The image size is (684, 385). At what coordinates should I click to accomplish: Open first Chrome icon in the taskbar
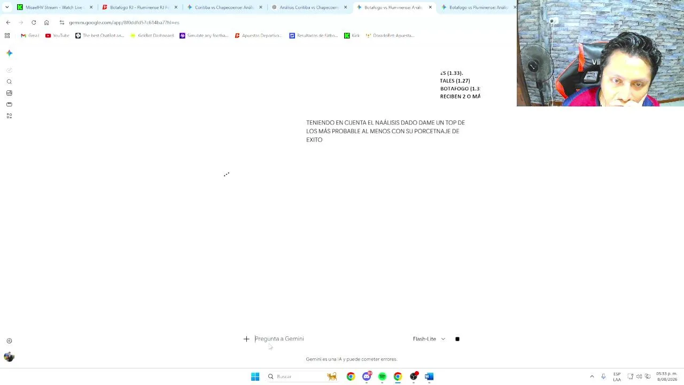351,376
